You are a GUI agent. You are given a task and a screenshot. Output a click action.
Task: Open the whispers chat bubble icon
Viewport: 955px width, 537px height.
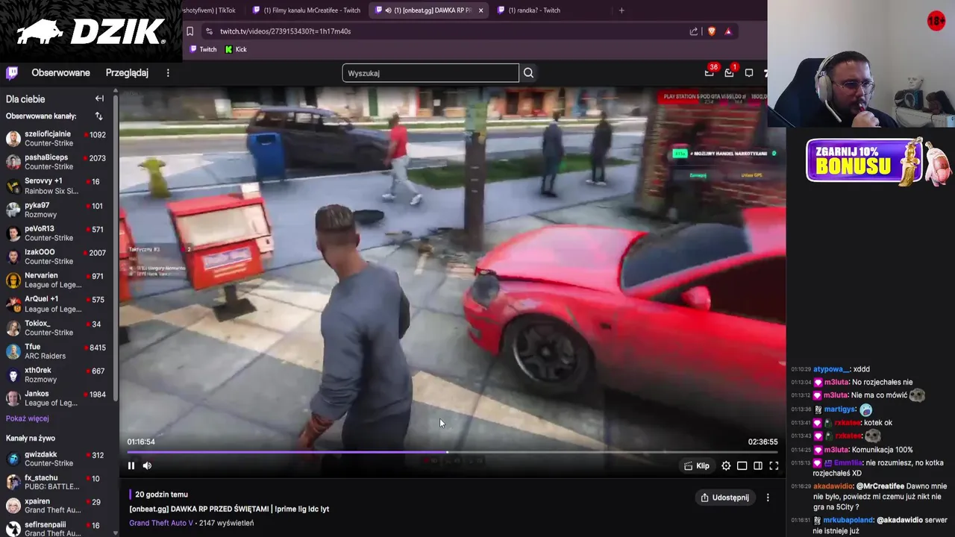pyautogui.click(x=749, y=72)
